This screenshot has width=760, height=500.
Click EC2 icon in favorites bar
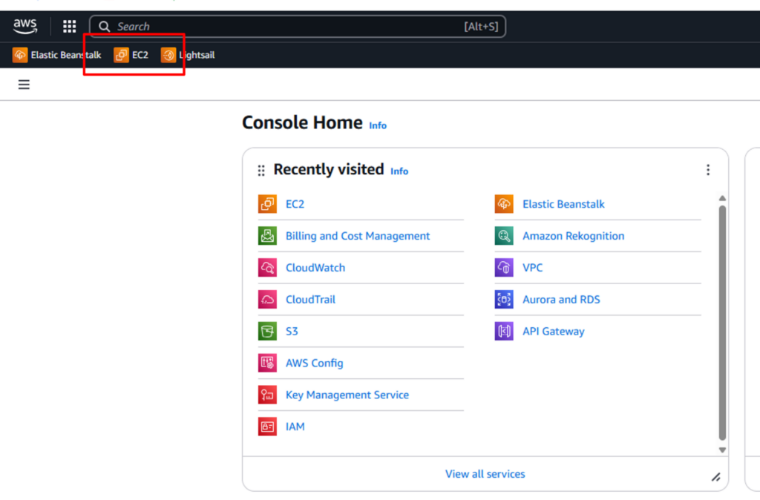coord(121,55)
